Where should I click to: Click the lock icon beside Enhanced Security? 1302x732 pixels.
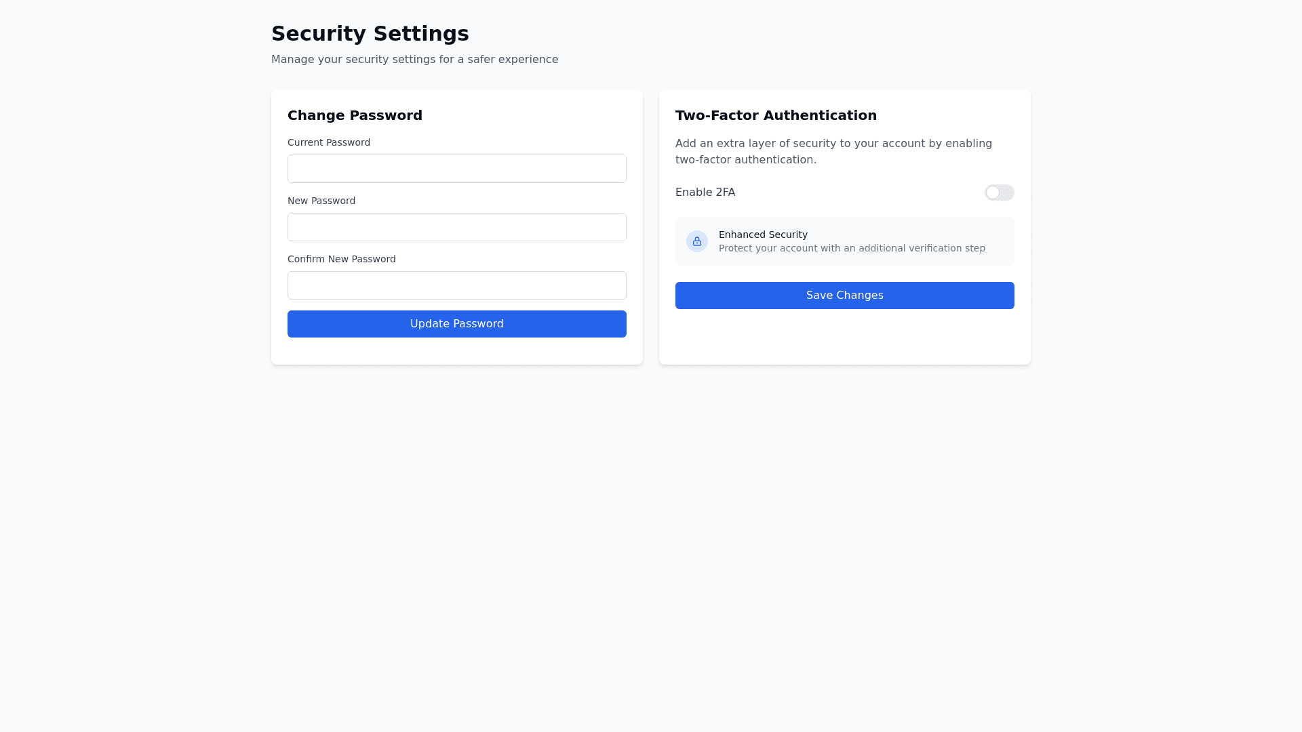pos(697,241)
